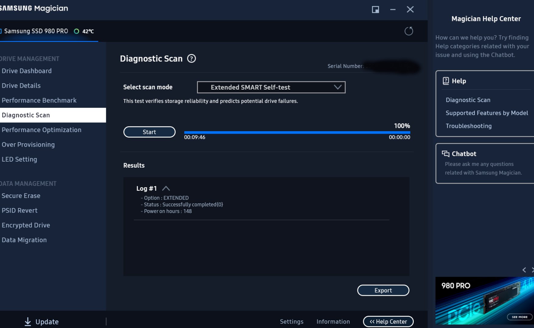
Task: Open Diagnostic Scan help topic
Action: click(x=468, y=100)
